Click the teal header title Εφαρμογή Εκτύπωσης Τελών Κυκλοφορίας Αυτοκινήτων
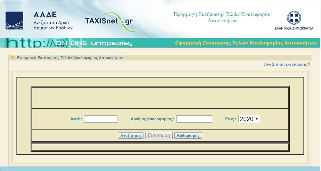Image resolution: width=321 pixels, height=171 pixels. [x=223, y=17]
